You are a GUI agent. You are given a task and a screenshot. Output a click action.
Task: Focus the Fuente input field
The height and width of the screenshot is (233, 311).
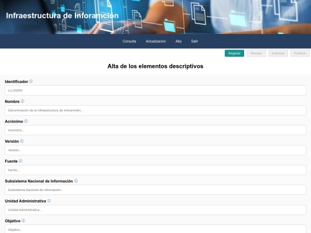coord(155,170)
